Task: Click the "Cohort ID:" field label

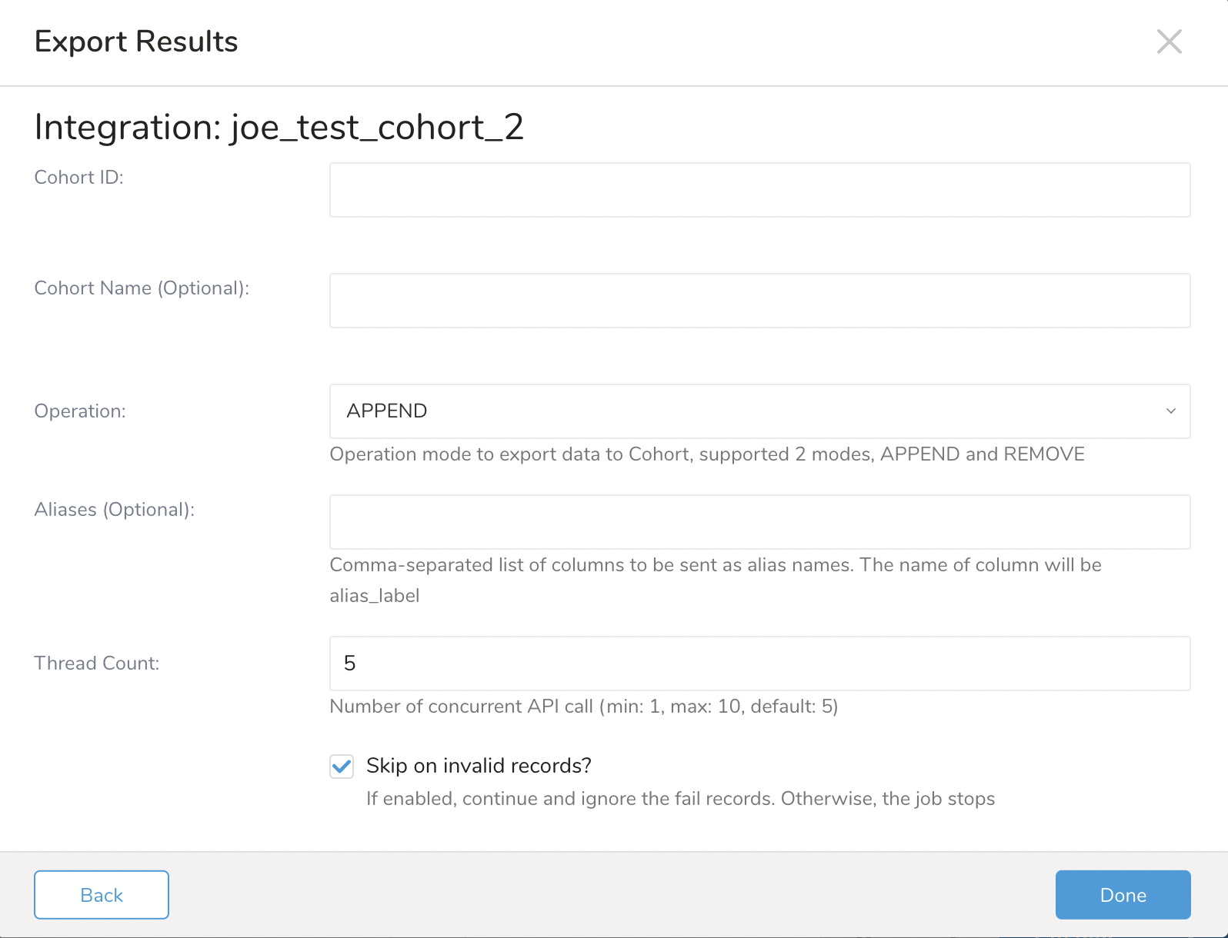Action: pyautogui.click(x=79, y=178)
